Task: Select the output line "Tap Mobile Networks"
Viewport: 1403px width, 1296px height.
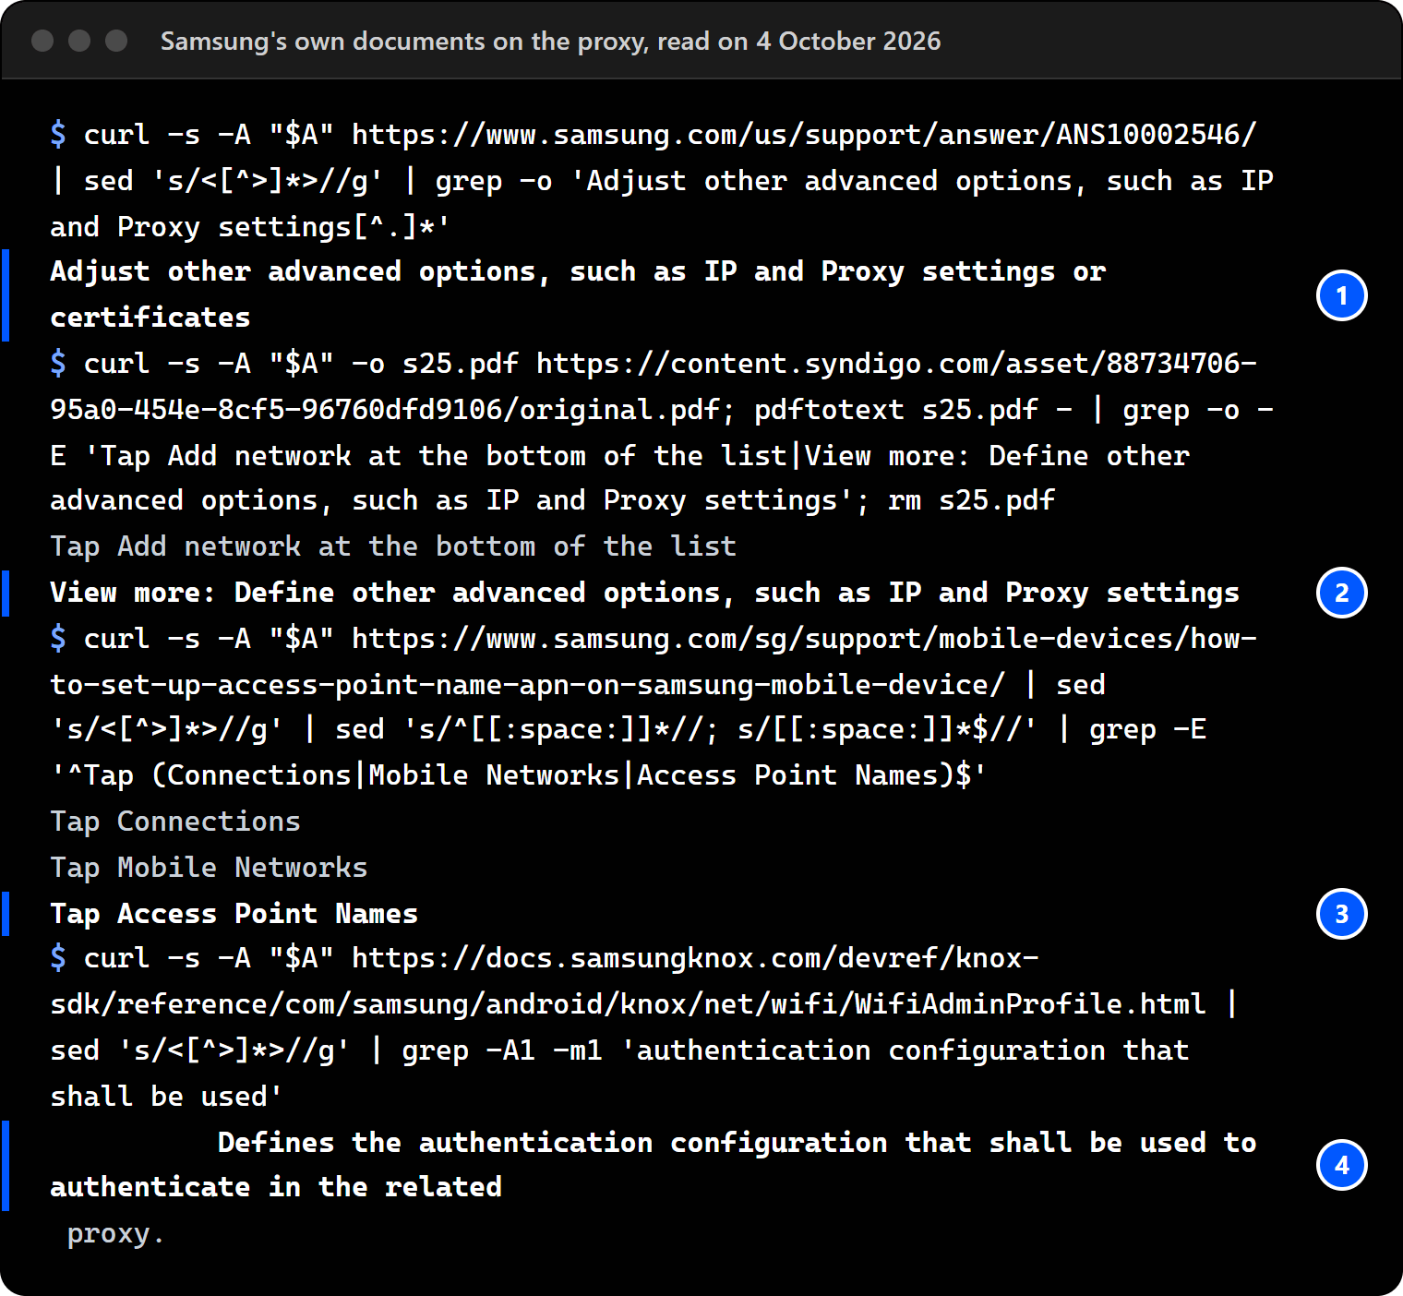Action: click(209, 868)
